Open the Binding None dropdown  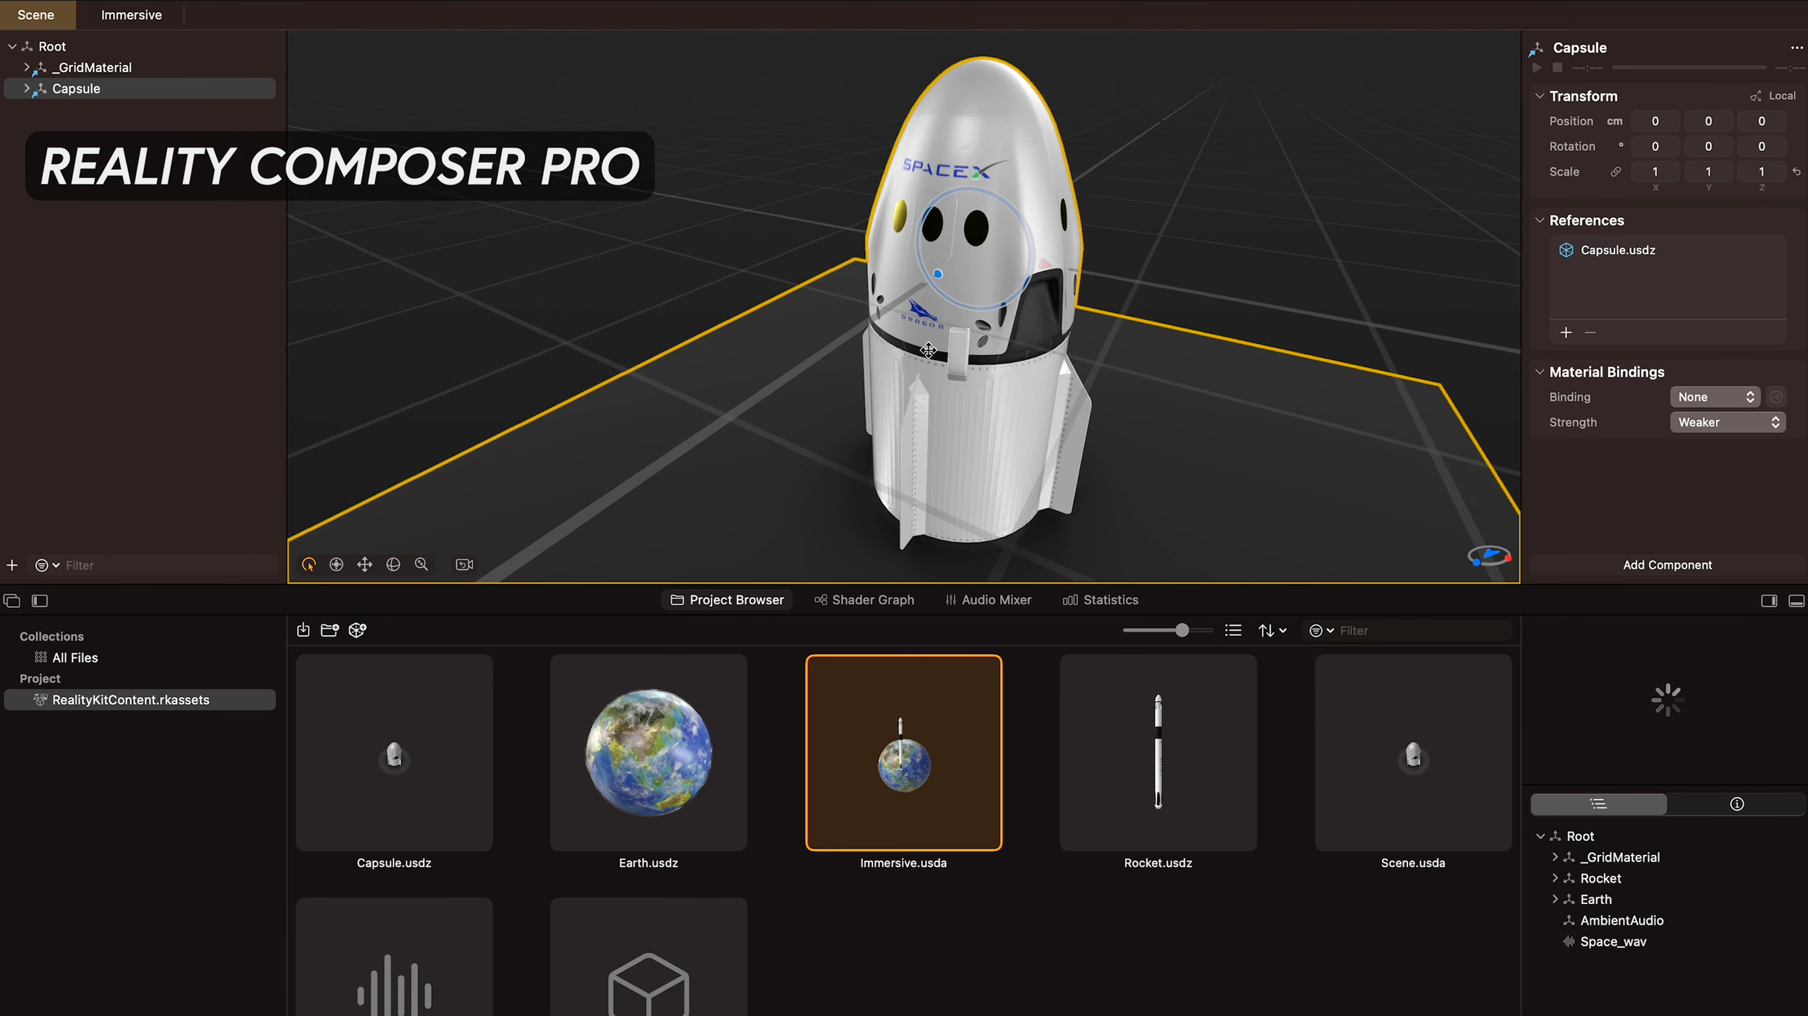[1715, 397]
